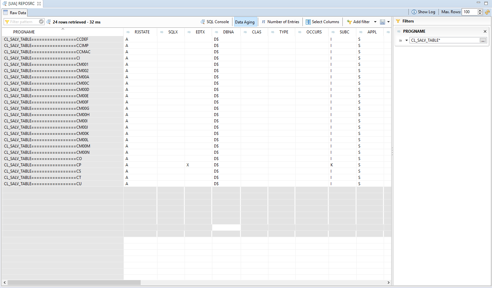492x288 pixels.
Task: Apply filter pattern with checkmark icon
Action: [41, 22]
